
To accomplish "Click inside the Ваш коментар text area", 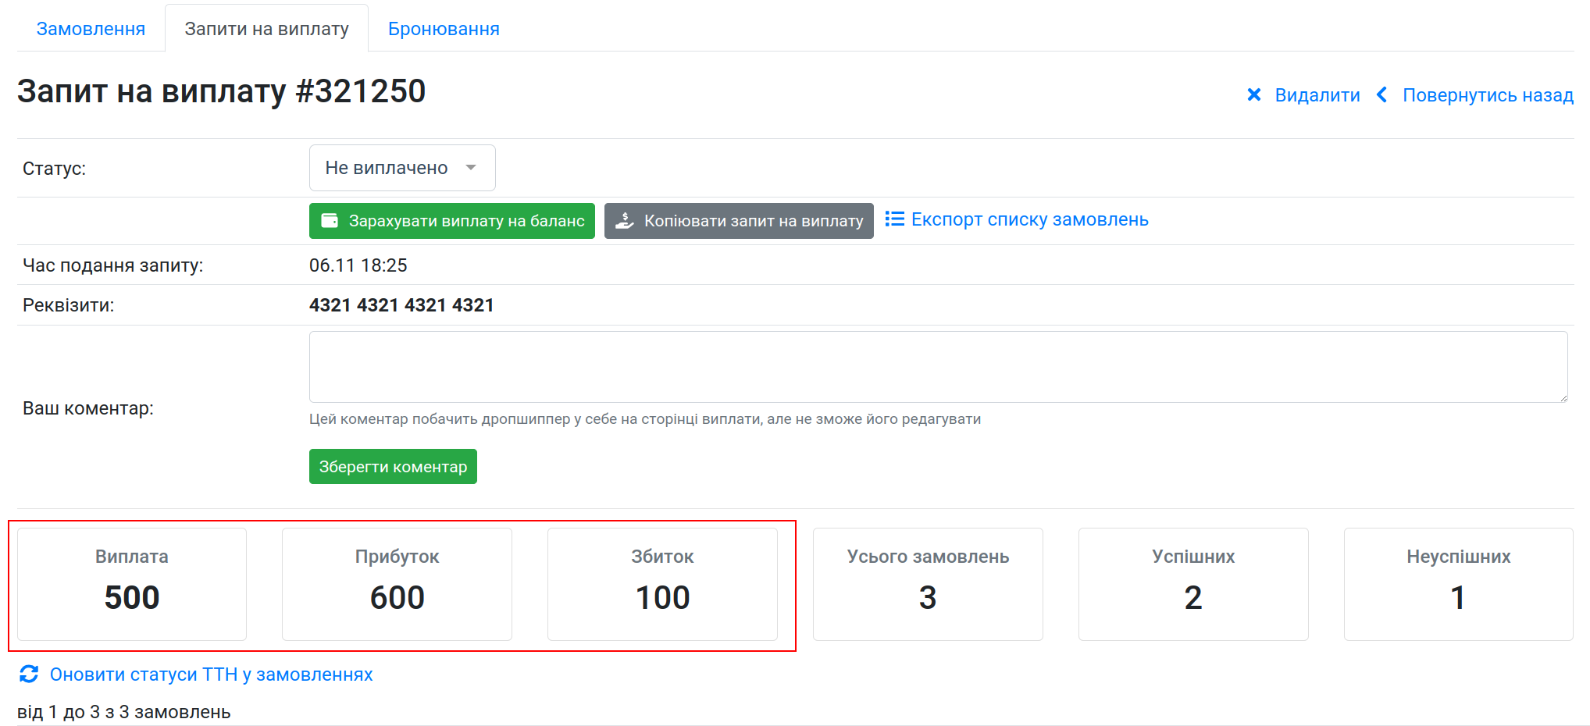I will (937, 367).
